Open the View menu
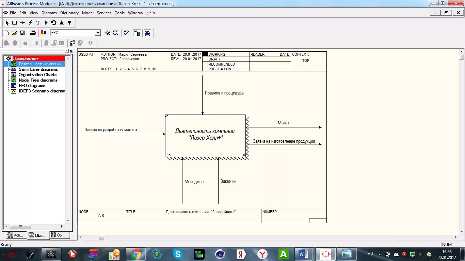465x261 pixels. click(34, 13)
